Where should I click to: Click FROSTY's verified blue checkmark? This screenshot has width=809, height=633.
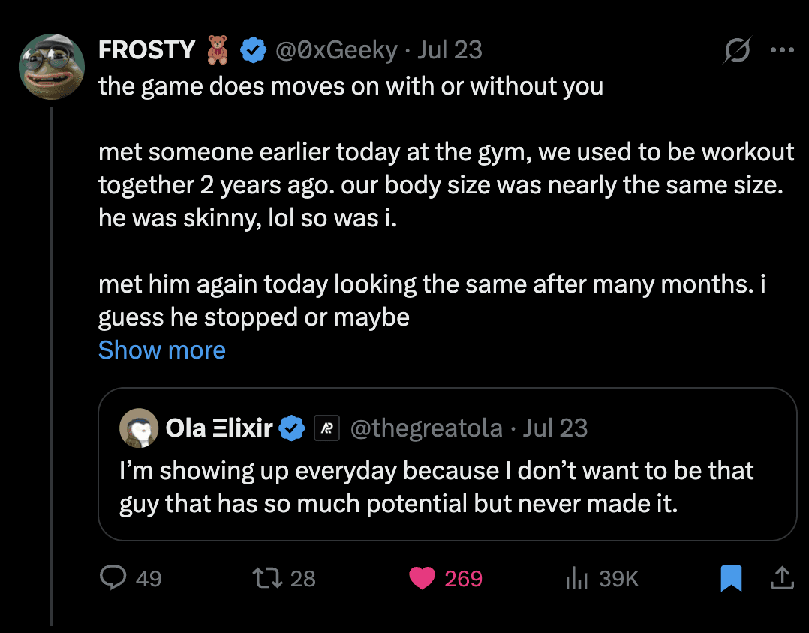[x=254, y=49]
